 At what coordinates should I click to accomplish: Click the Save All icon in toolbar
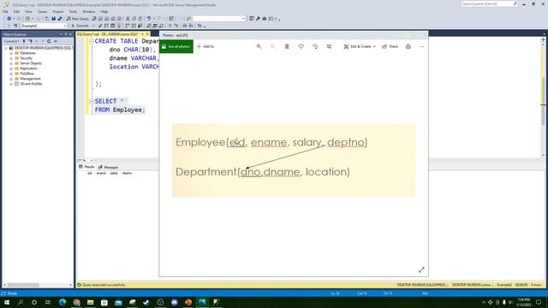(x=60, y=19)
